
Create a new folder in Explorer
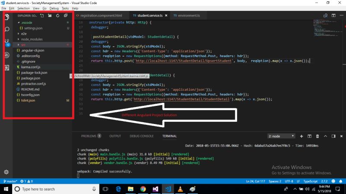[x=50, y=16]
